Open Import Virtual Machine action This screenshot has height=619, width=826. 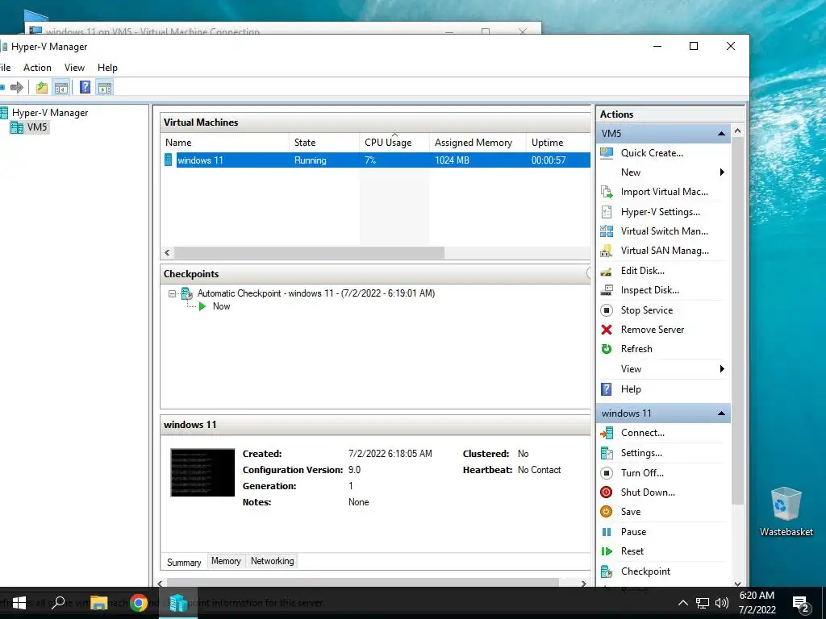tap(665, 192)
